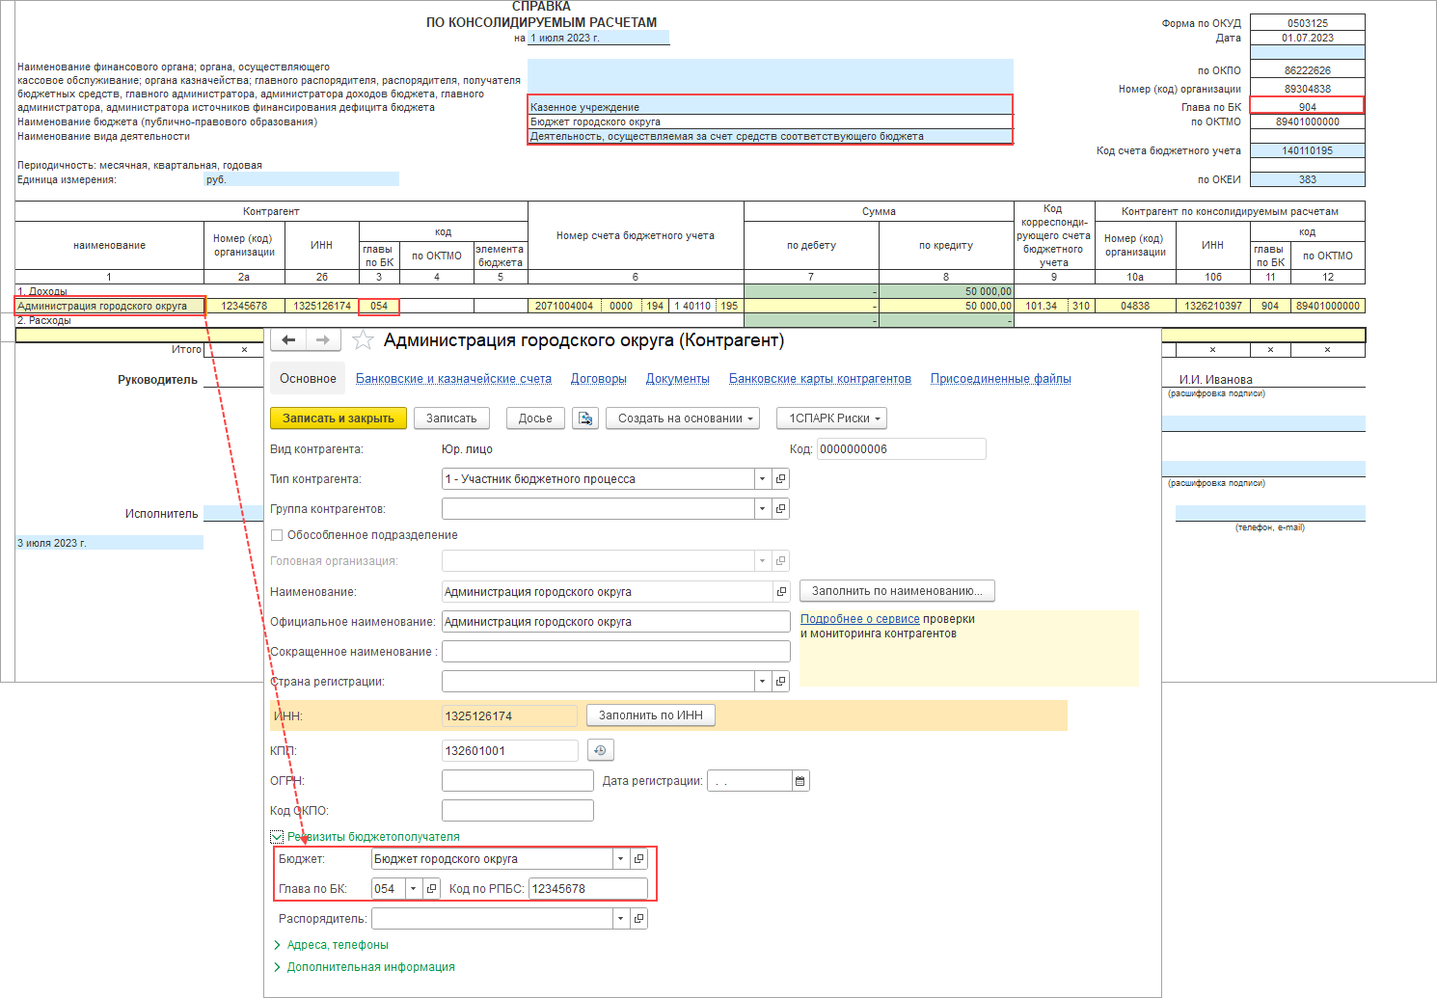The height and width of the screenshot is (998, 1437).
Task: Click the Код по РПБС field
Action: (x=587, y=889)
